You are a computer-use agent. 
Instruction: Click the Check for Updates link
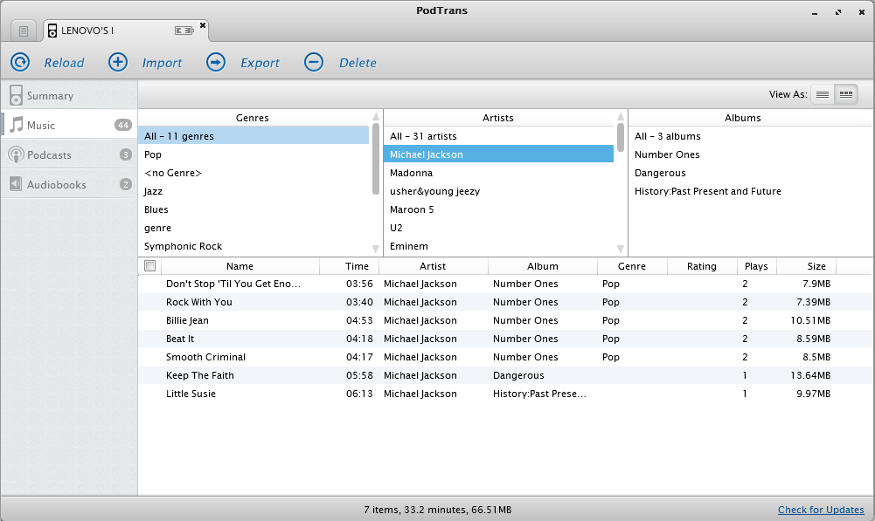821,510
